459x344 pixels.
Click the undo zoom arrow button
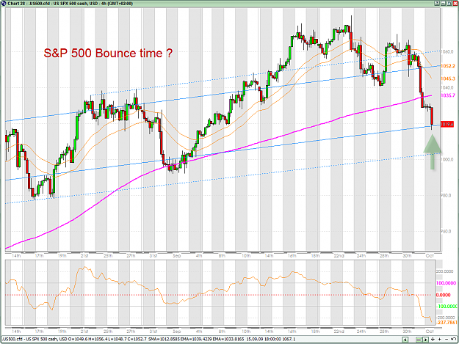coord(453,339)
